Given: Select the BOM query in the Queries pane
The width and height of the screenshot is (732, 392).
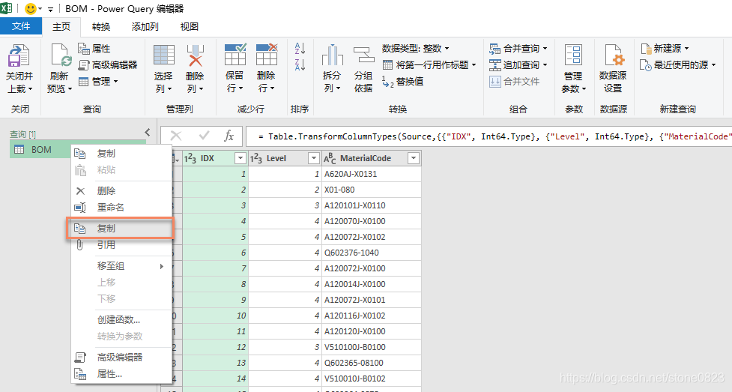Looking at the screenshot, I should 41,149.
